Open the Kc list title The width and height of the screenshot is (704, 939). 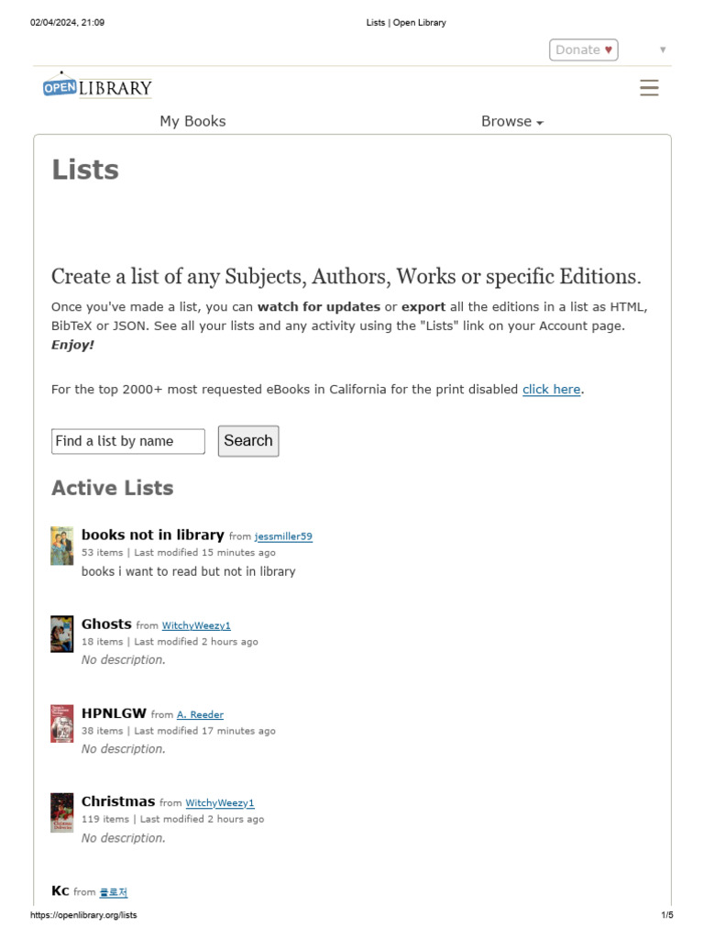click(x=60, y=890)
